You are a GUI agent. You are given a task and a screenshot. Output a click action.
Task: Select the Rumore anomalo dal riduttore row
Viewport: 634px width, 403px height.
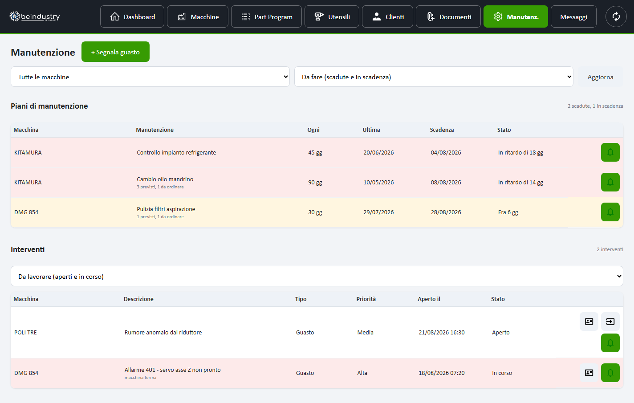coord(317,332)
